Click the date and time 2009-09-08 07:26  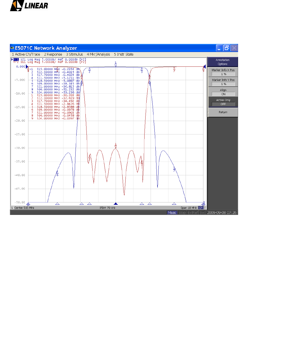coord(222,213)
